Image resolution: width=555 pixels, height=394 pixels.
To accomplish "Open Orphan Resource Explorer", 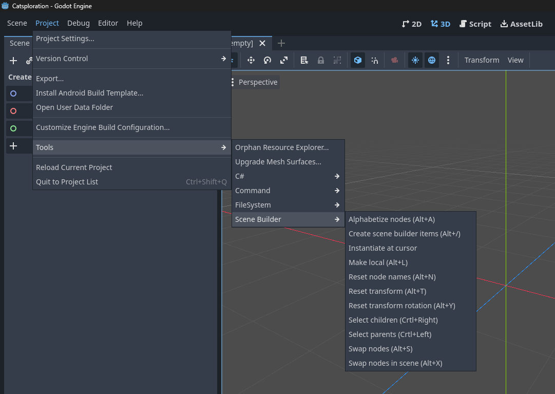I will (x=288, y=147).
